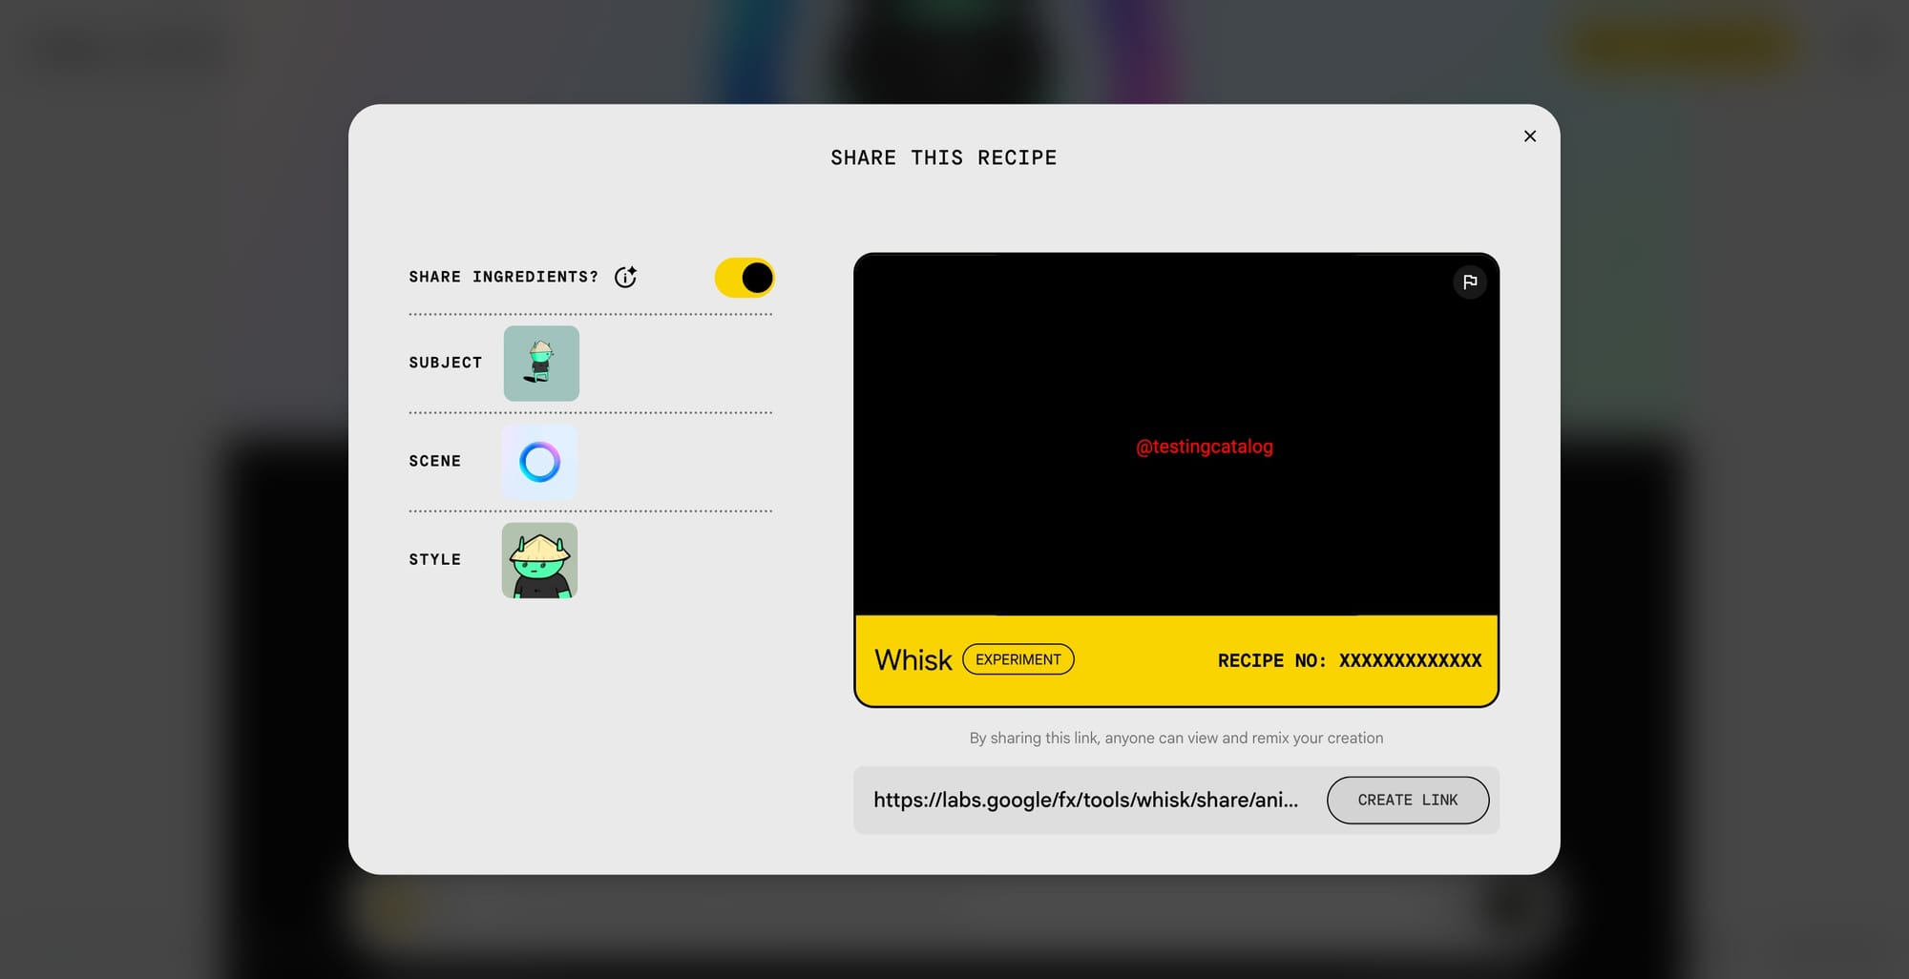Click the Share This Recipe heading
Screen dimensions: 1909x979
[943, 157]
